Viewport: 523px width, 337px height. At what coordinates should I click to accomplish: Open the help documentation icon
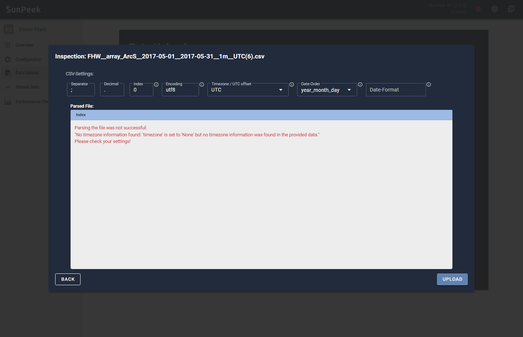click(511, 9)
